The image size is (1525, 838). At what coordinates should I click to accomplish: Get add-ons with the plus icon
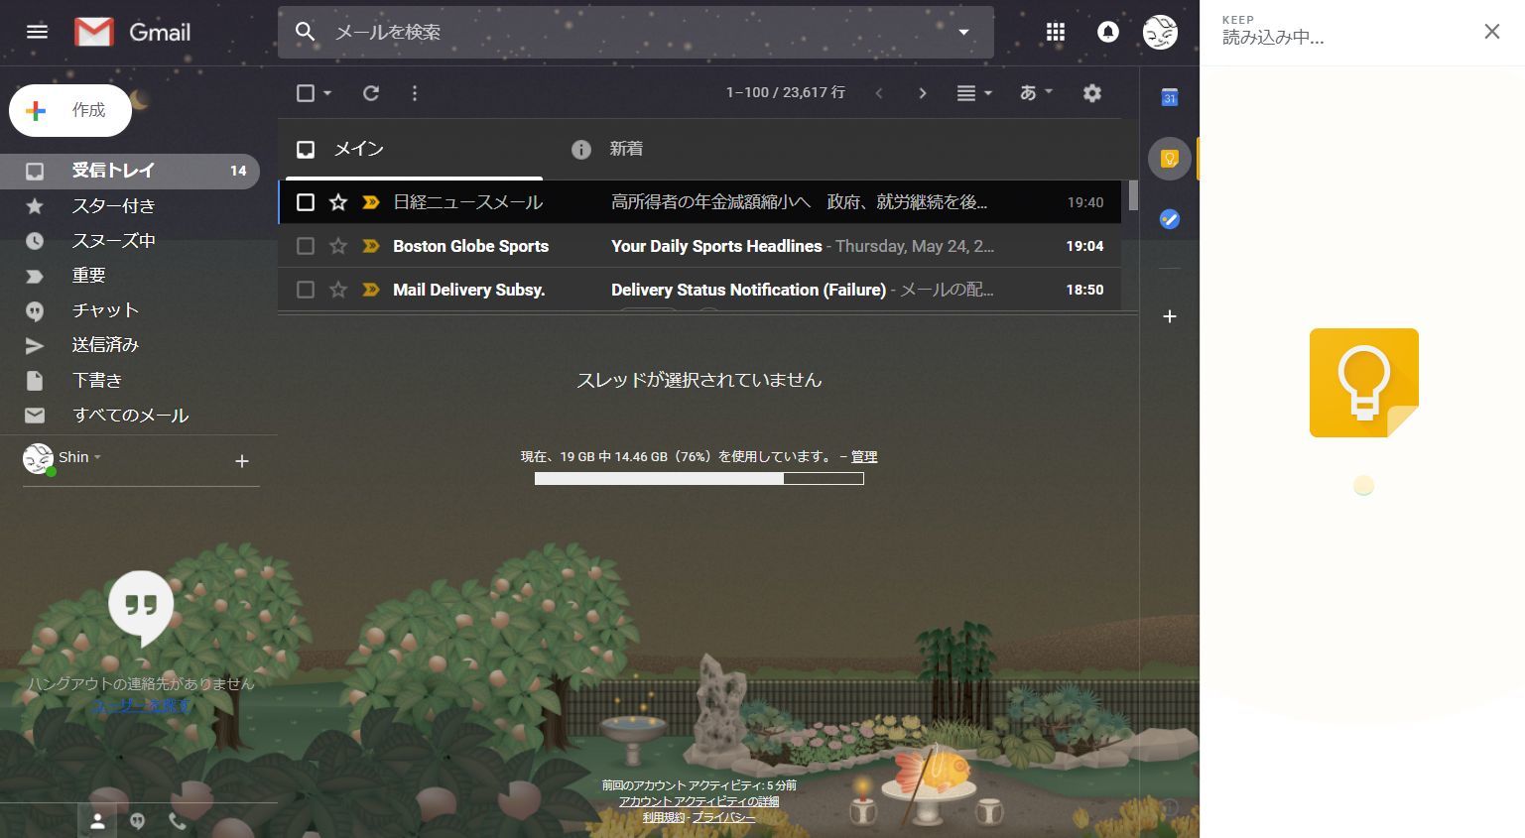point(1170,316)
